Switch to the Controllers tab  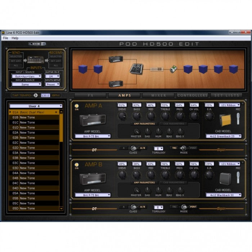click(192, 95)
